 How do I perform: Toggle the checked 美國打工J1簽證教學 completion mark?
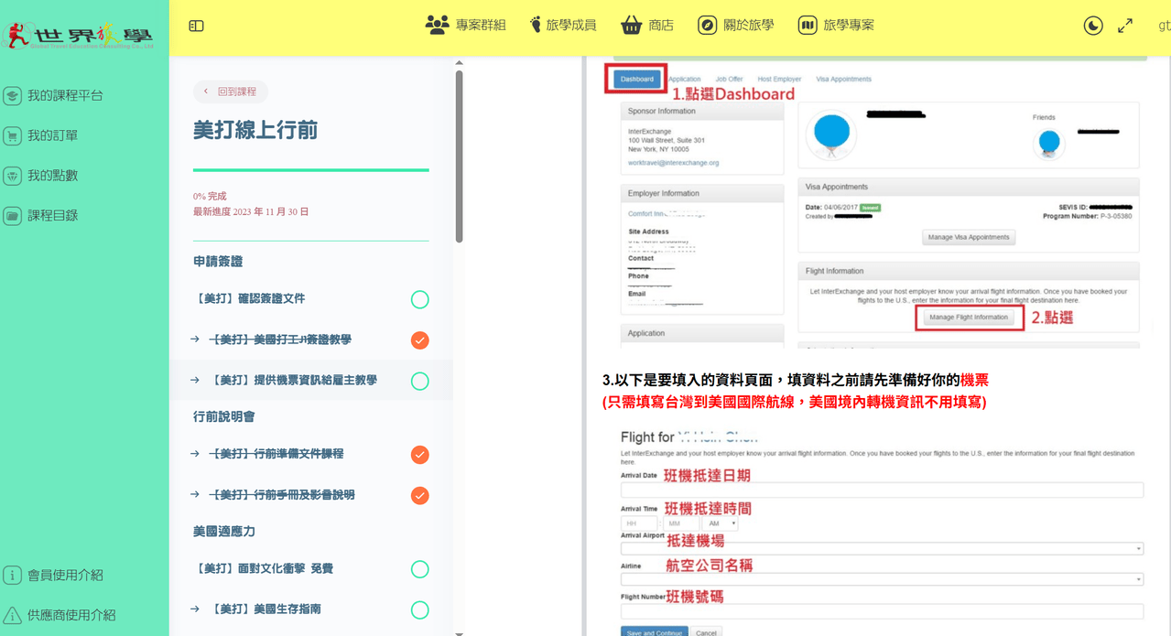[419, 340]
